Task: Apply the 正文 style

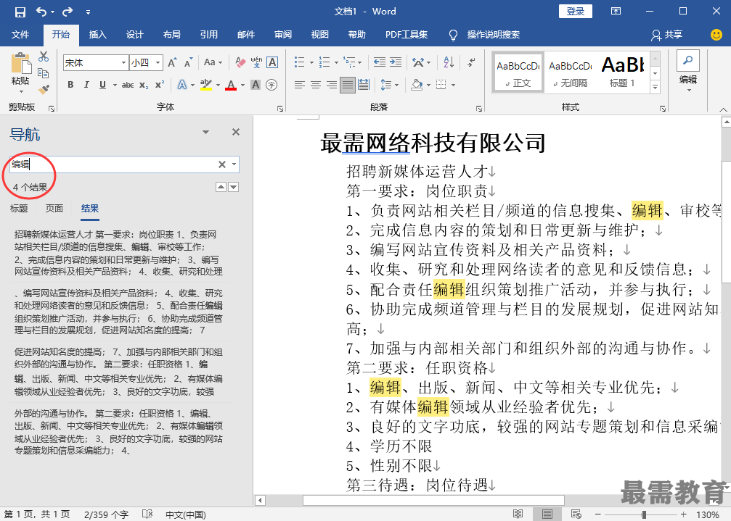Action: click(518, 72)
